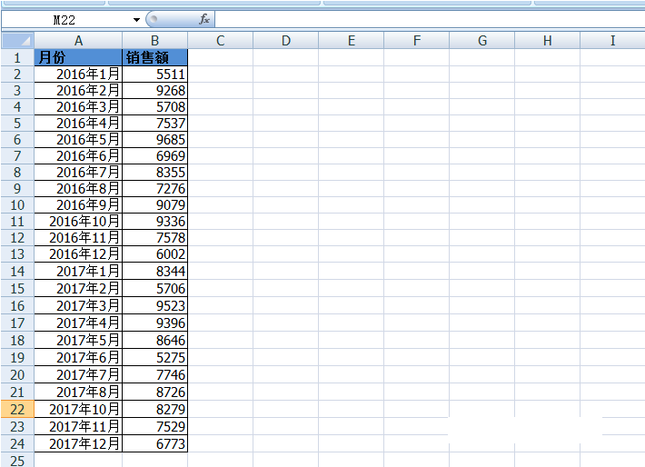
Task: Select row 1 header
Action: 17,57
